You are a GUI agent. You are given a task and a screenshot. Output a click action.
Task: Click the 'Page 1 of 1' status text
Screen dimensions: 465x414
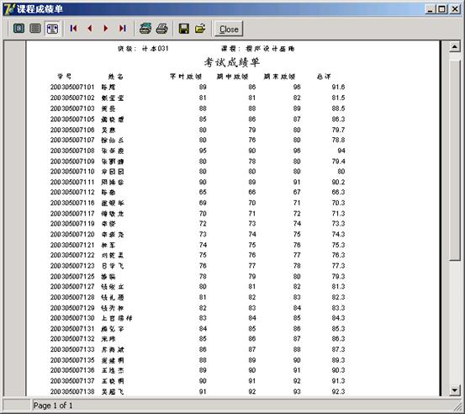53,406
